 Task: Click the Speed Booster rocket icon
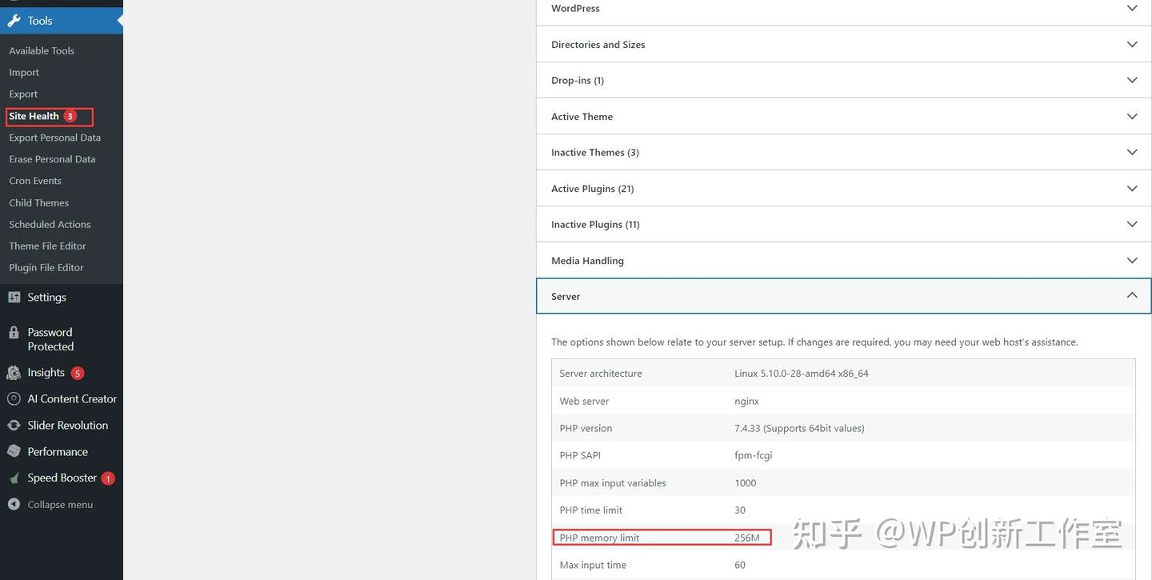14,478
